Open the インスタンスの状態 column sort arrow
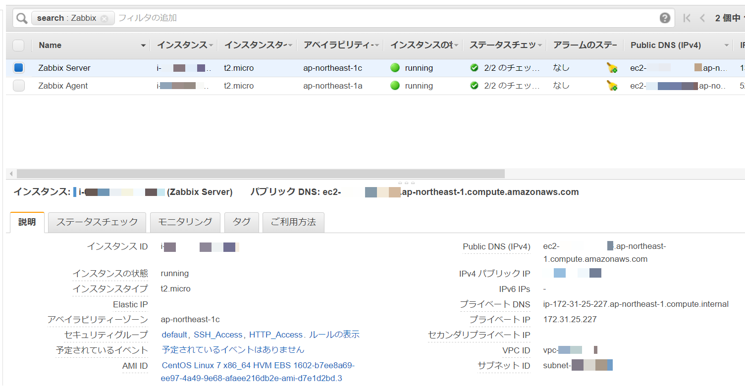This screenshot has width=745, height=386. click(456, 46)
